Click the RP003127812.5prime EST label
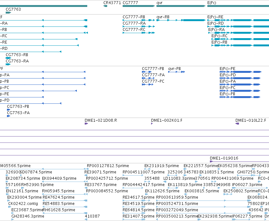 pos(108,166)
